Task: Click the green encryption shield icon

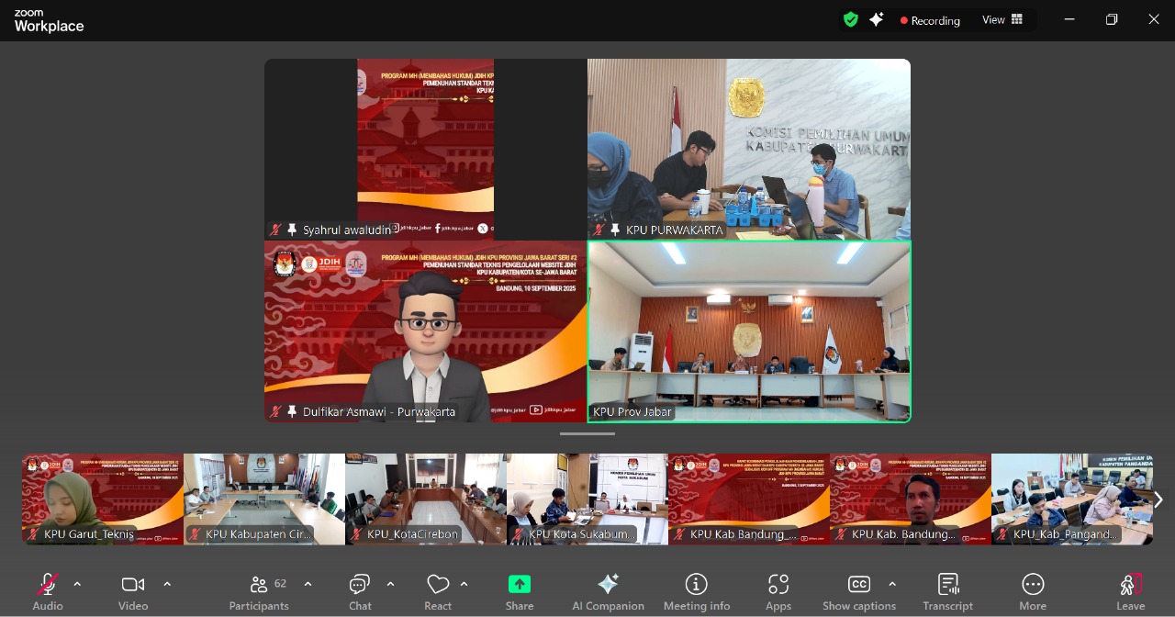Action: click(x=851, y=20)
